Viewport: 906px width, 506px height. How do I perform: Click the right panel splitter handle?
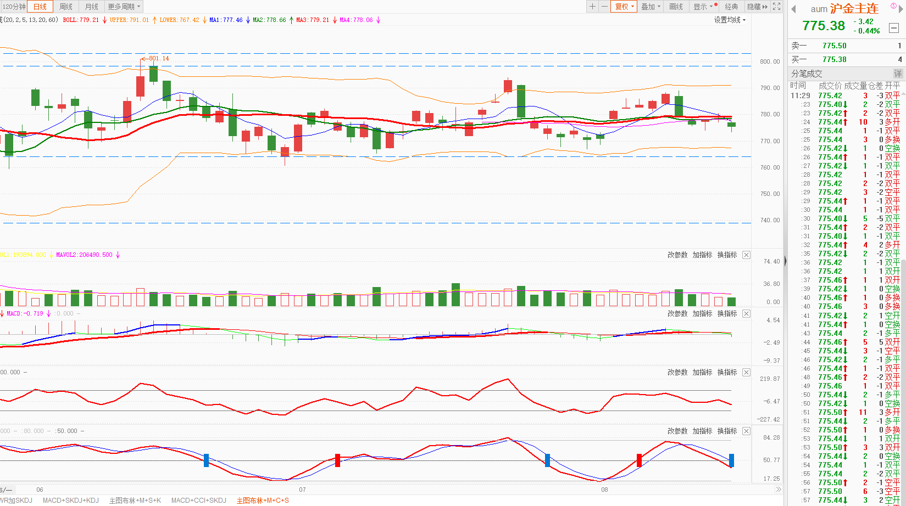(x=785, y=261)
